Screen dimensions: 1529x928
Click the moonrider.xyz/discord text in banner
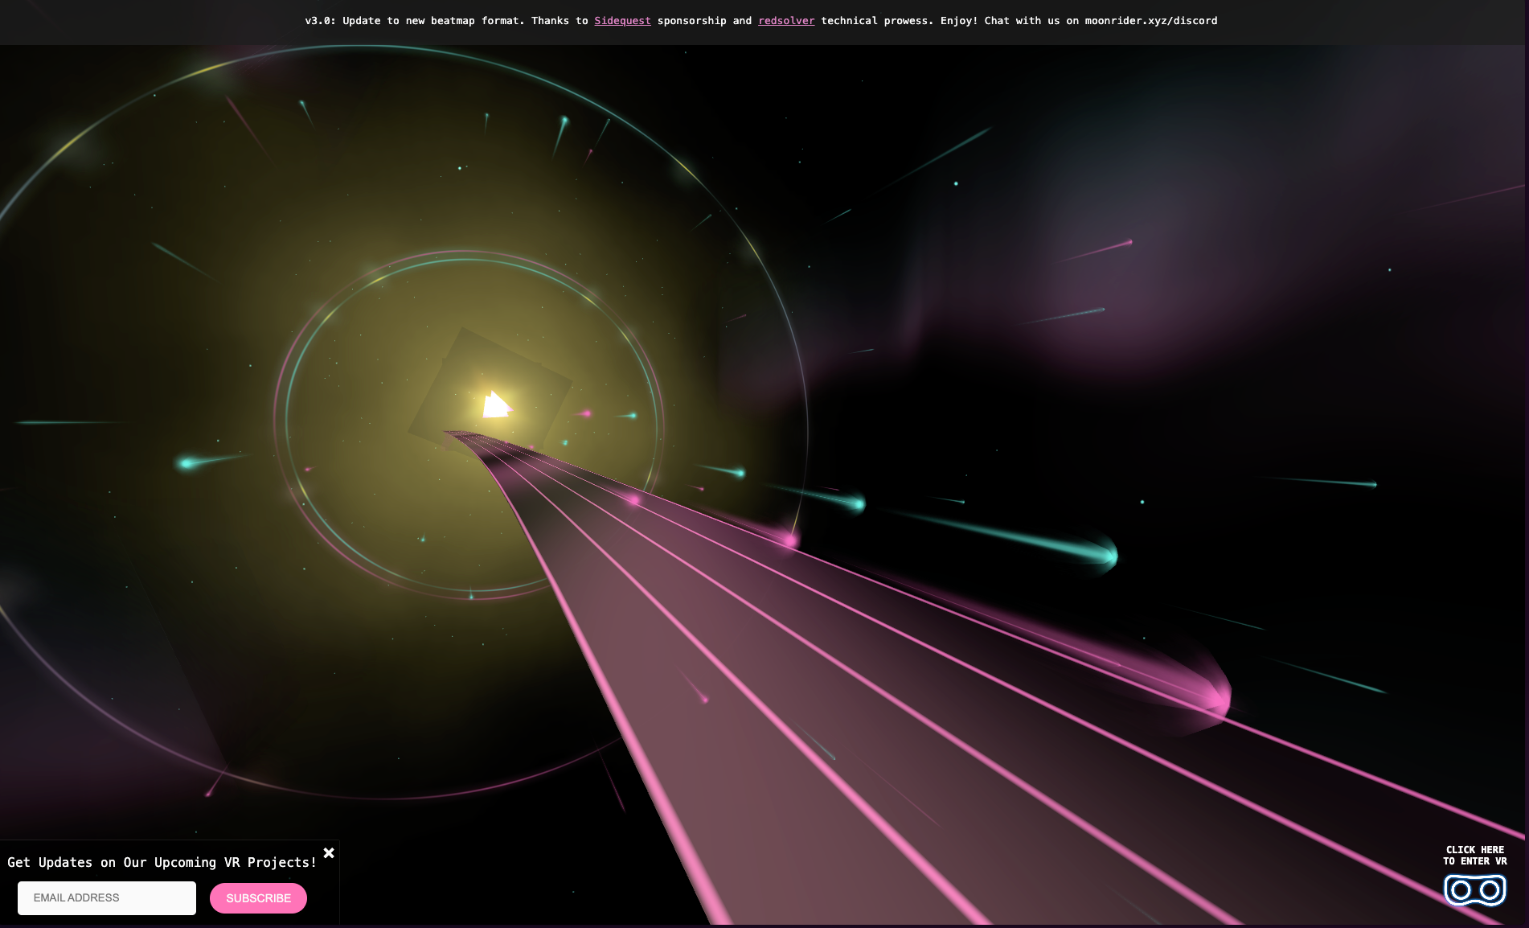[1151, 21]
